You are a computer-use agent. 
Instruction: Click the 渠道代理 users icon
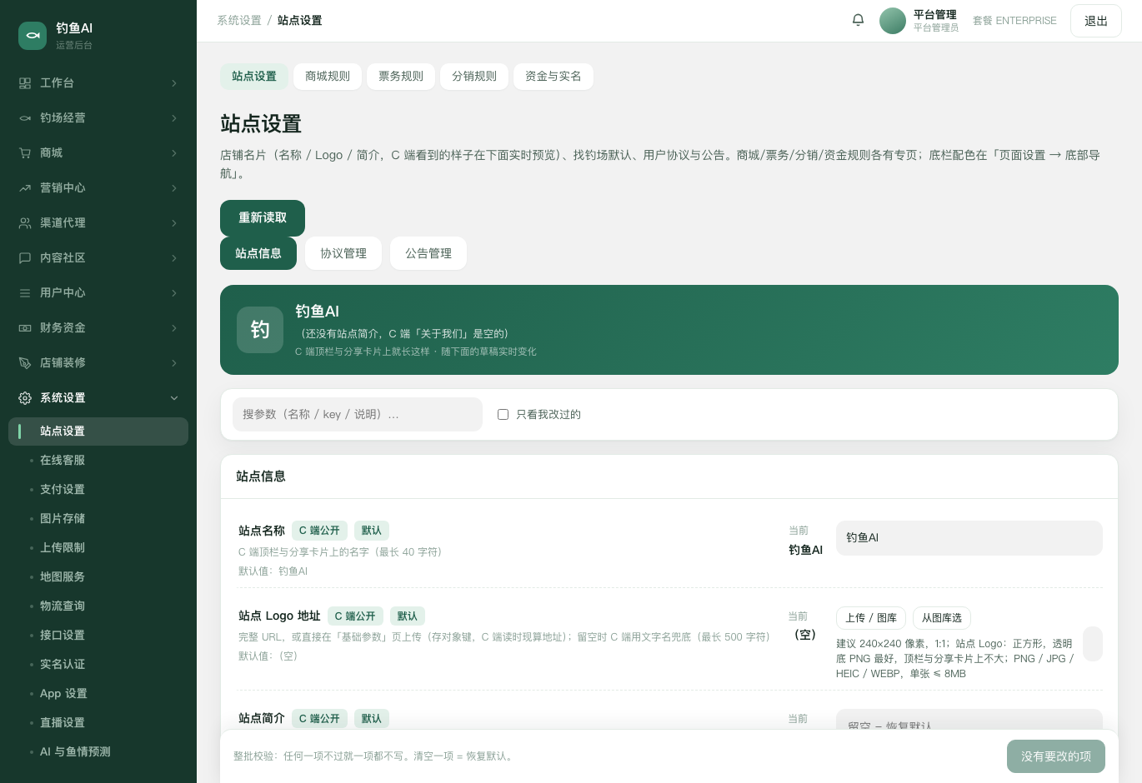[x=25, y=223]
